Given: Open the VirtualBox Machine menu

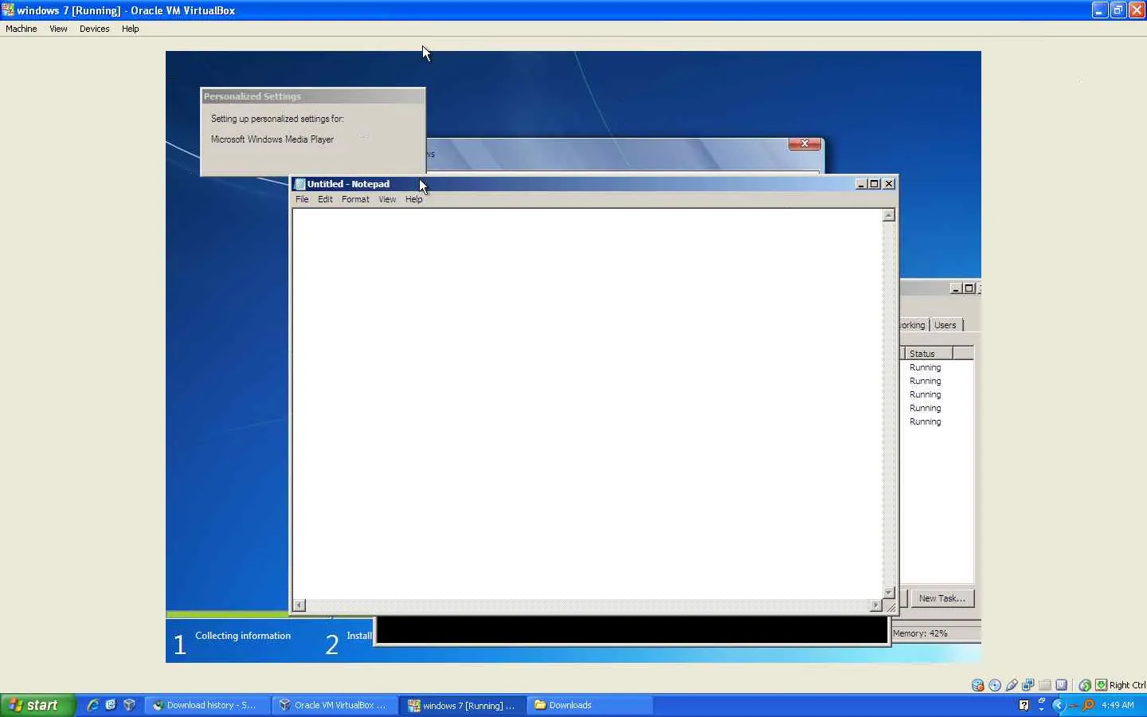Looking at the screenshot, I should (22, 29).
